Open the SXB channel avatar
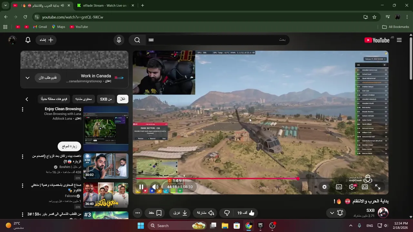The height and width of the screenshot is (232, 413). (383, 213)
